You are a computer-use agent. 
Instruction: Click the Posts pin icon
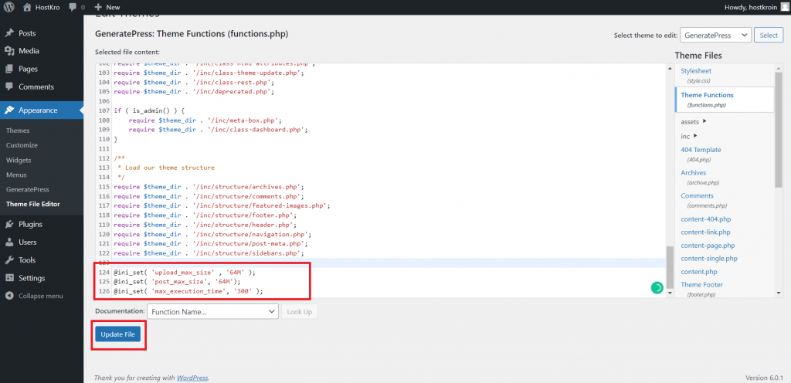click(9, 33)
